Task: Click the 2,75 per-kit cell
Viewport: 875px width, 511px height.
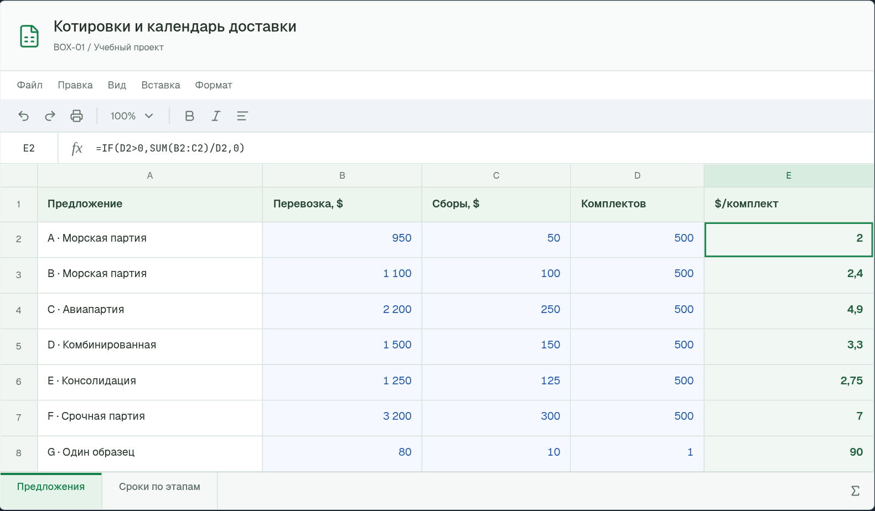Action: pos(789,382)
